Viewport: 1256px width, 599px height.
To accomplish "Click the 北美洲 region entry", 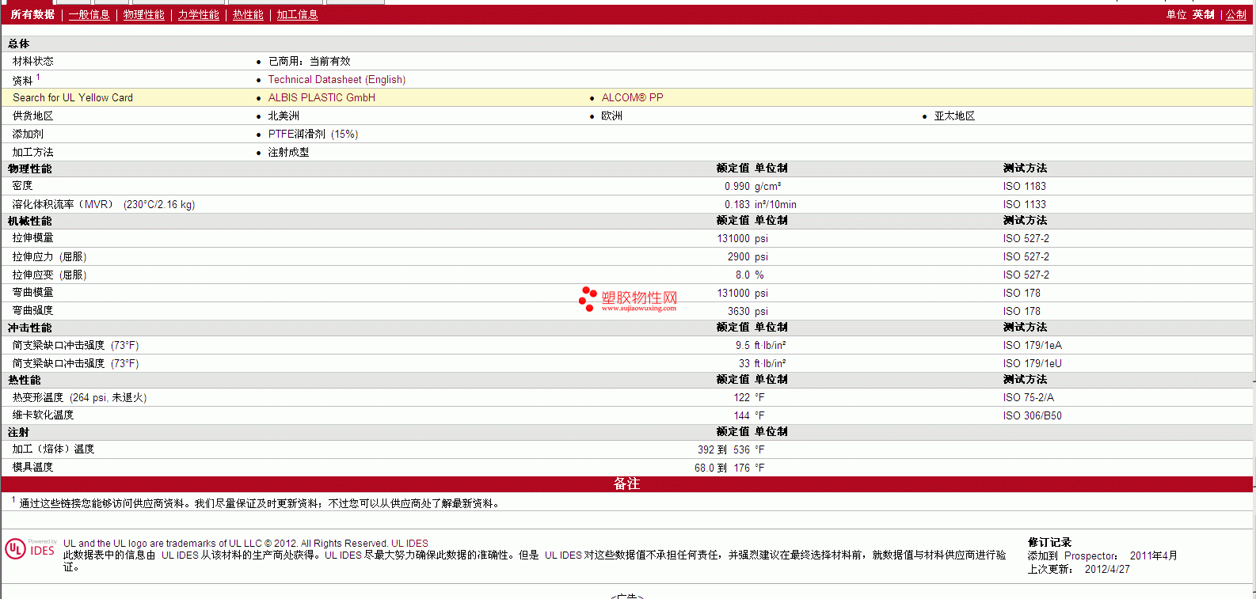I will click(284, 116).
